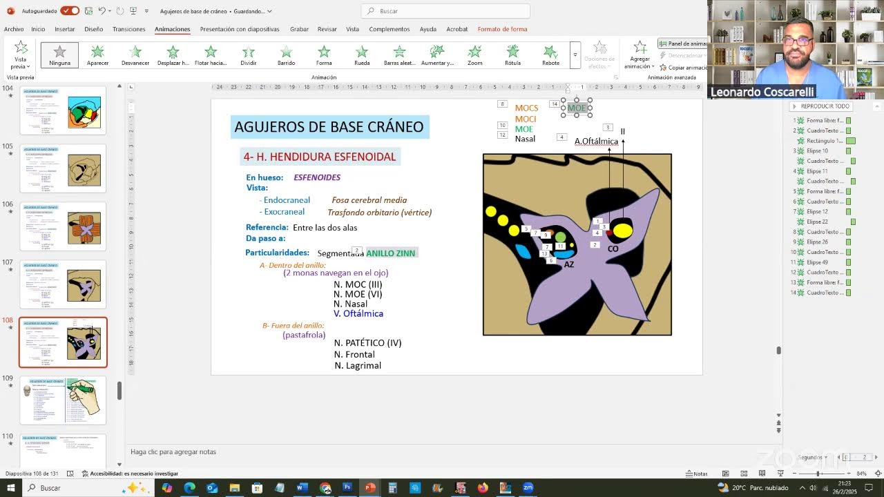
Task: Apply the Barras aleatorias animation
Action: 399,55
